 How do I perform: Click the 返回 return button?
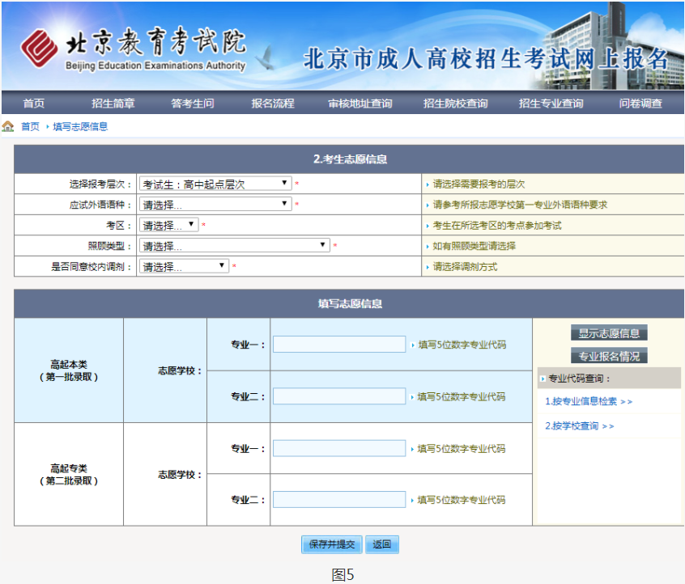click(x=381, y=544)
